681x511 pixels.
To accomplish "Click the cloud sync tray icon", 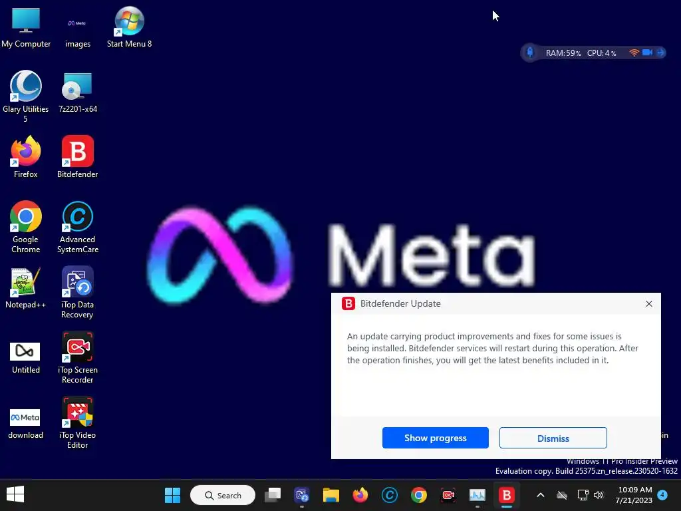I will 562,495.
